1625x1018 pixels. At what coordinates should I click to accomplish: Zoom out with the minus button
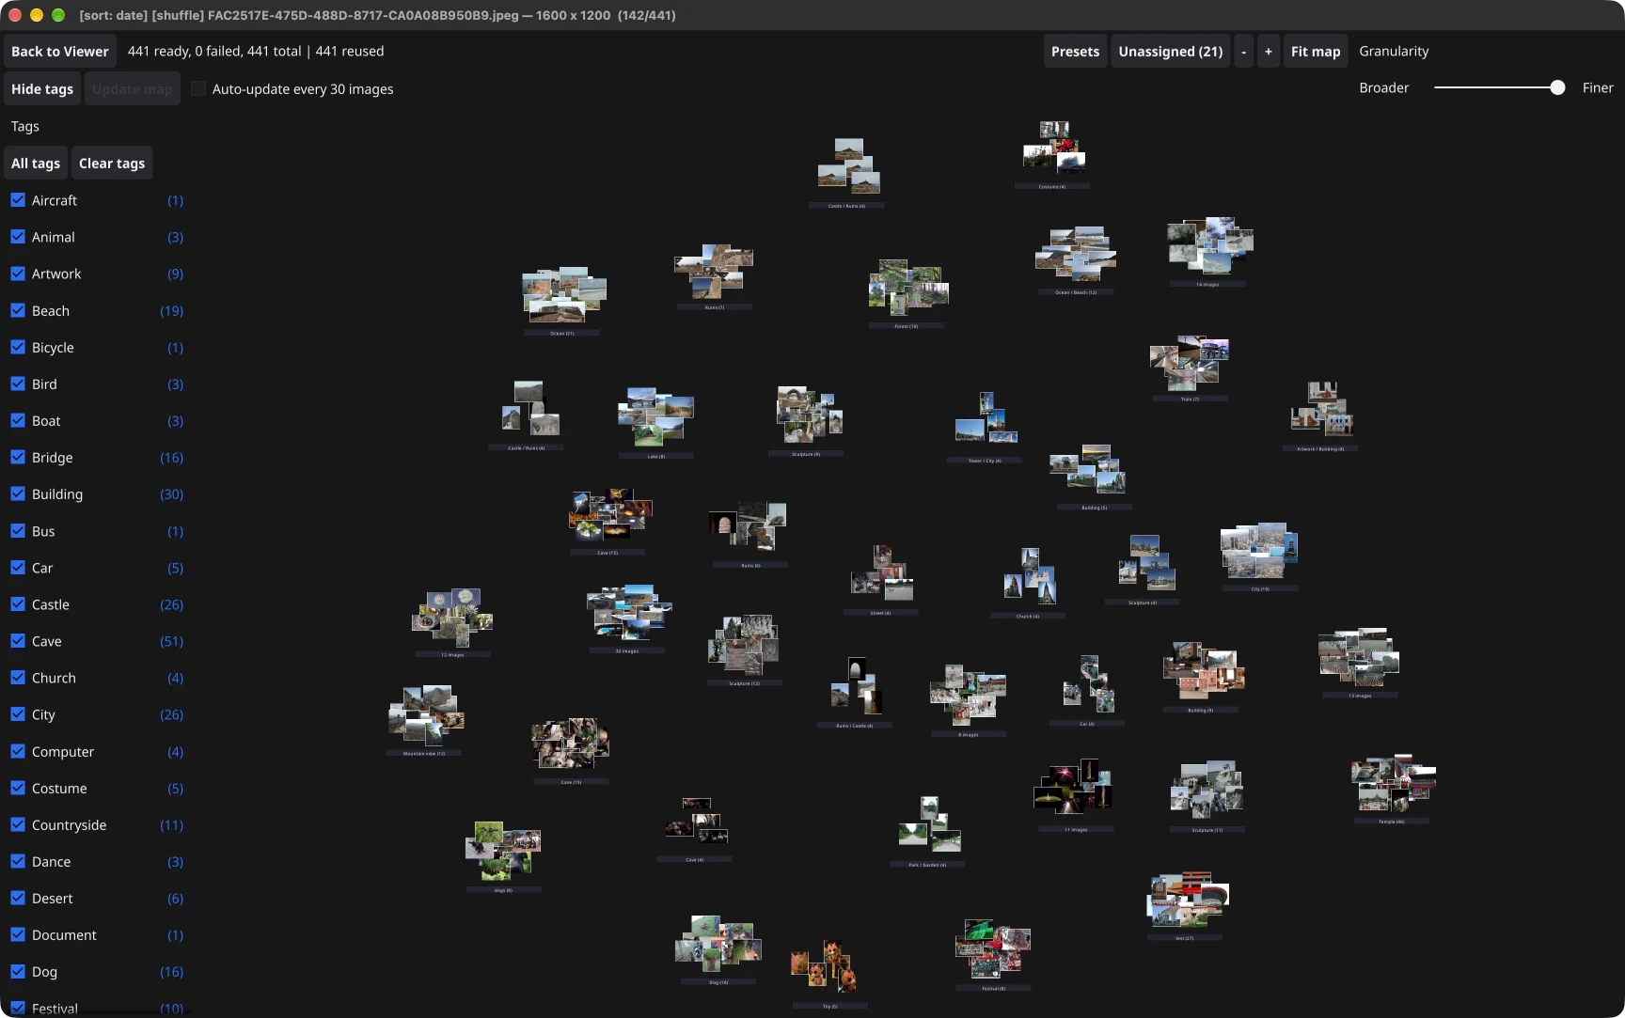pyautogui.click(x=1243, y=52)
